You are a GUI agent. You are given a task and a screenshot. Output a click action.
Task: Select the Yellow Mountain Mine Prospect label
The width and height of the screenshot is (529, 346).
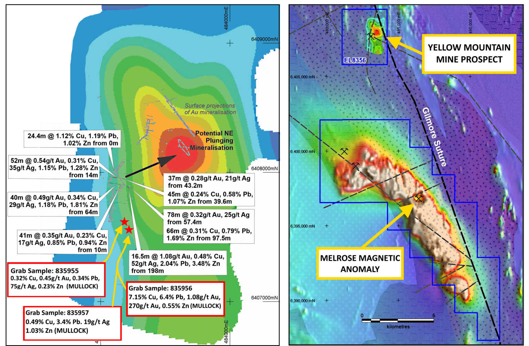click(469, 53)
